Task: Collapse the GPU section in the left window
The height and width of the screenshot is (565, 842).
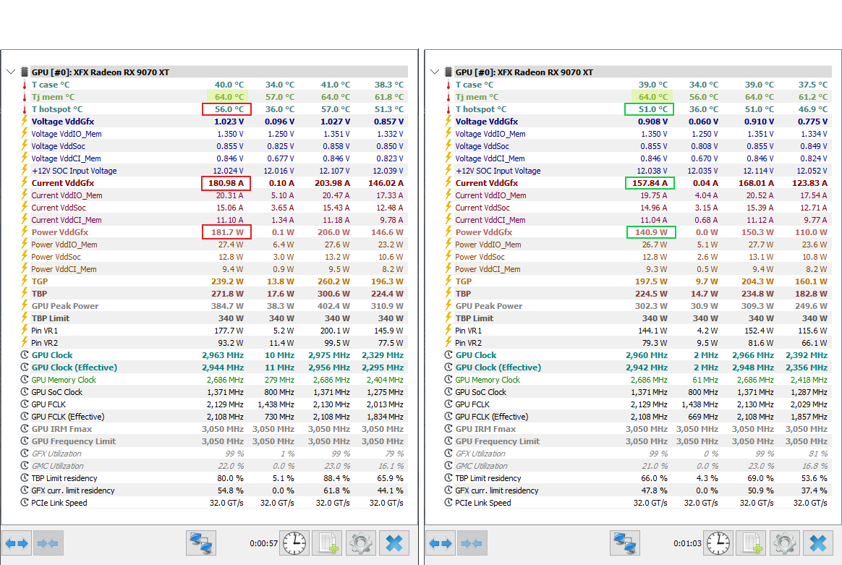Action: (11, 72)
